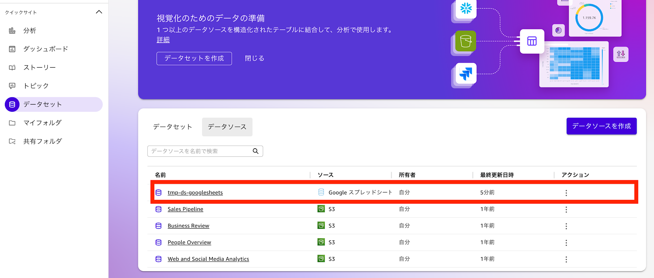Open actions menu for Sales Pipeline
Screen dimensions: 654x278
(566, 210)
